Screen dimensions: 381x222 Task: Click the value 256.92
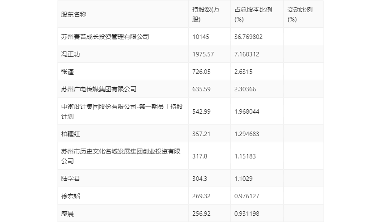coord(201,213)
